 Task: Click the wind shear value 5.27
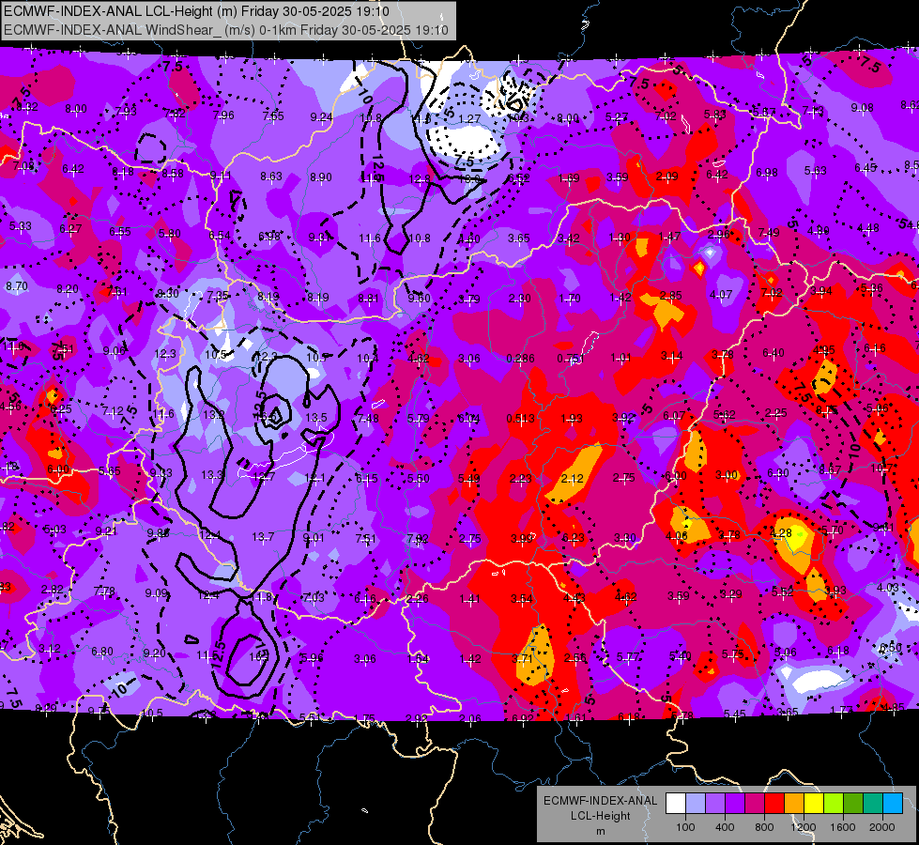(617, 117)
